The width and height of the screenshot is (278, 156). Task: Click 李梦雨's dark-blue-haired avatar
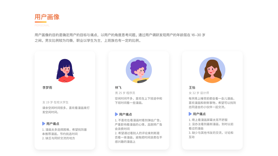[66, 70]
